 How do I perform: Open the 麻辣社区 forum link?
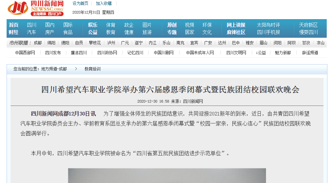tap(236, 32)
